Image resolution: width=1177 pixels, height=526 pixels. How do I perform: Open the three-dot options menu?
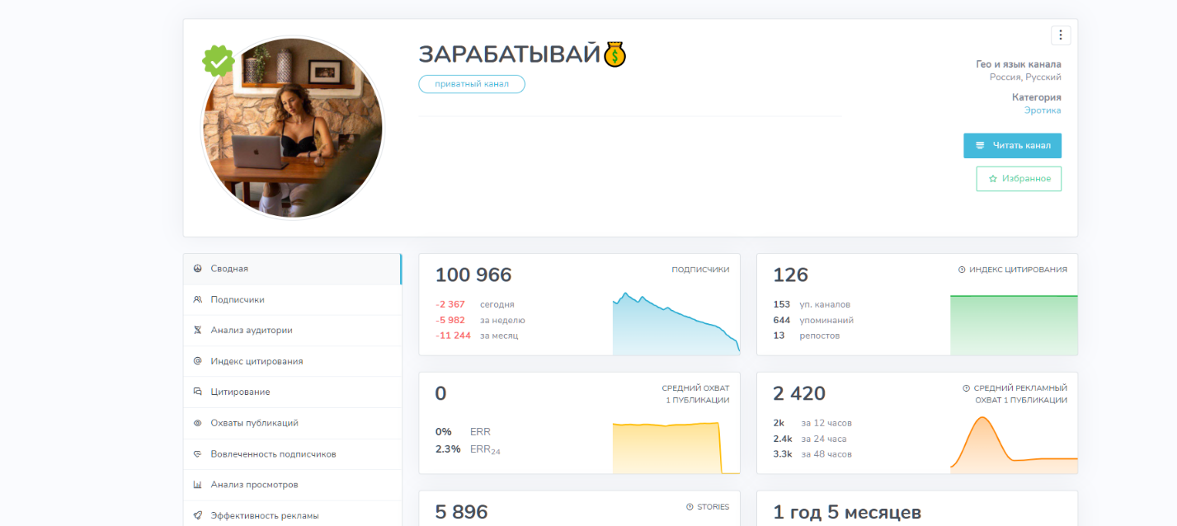pos(1061,35)
